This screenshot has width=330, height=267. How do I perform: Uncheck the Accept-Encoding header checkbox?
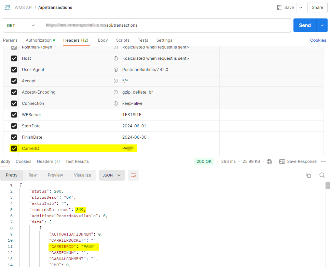pyautogui.click(x=14, y=92)
